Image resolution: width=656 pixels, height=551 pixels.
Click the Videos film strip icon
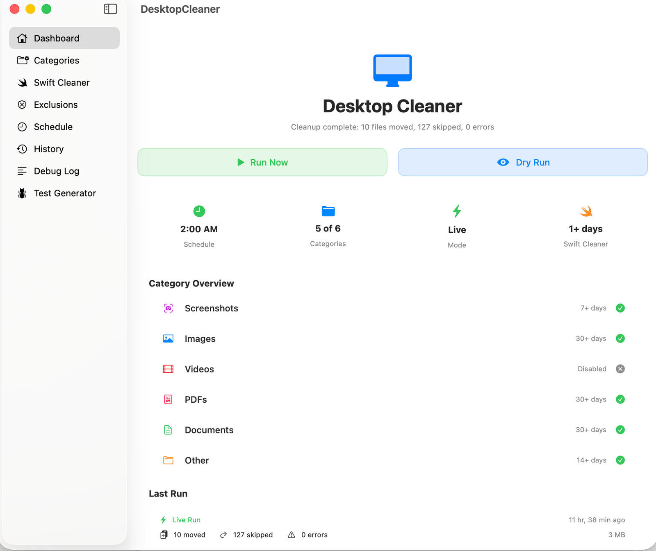click(168, 369)
